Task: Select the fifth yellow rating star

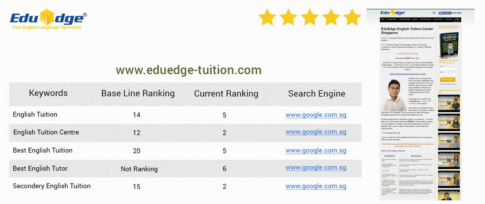Action: click(352, 17)
